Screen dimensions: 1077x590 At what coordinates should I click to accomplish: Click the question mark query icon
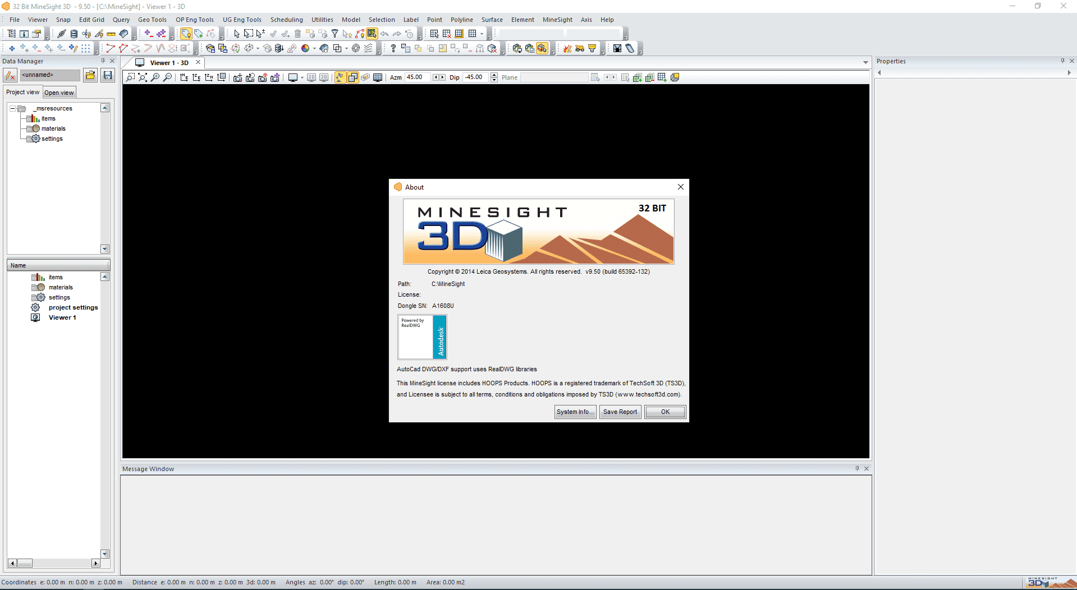click(393, 49)
